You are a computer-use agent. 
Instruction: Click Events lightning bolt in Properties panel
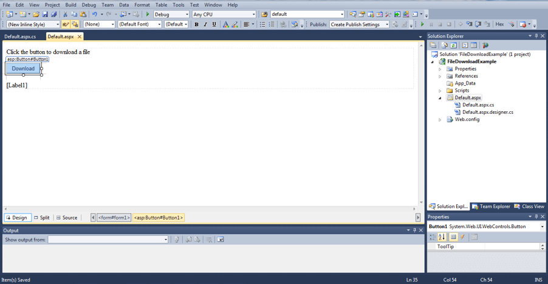pyautogui.click(x=462, y=237)
